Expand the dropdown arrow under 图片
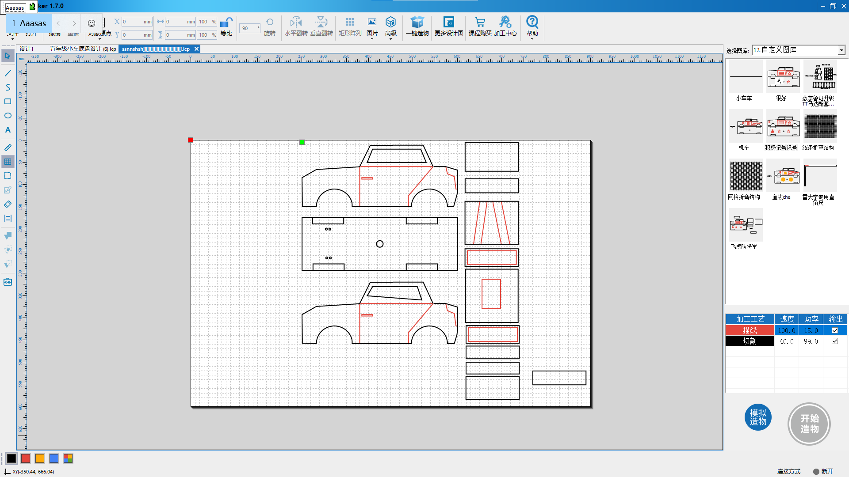This screenshot has width=849, height=477. (x=372, y=39)
